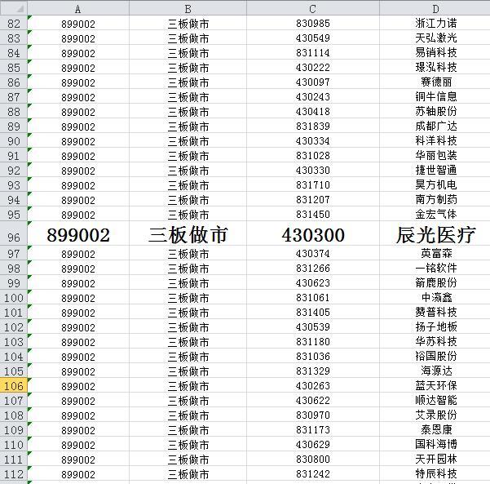Click cell containing 特辰科技

tap(435, 473)
